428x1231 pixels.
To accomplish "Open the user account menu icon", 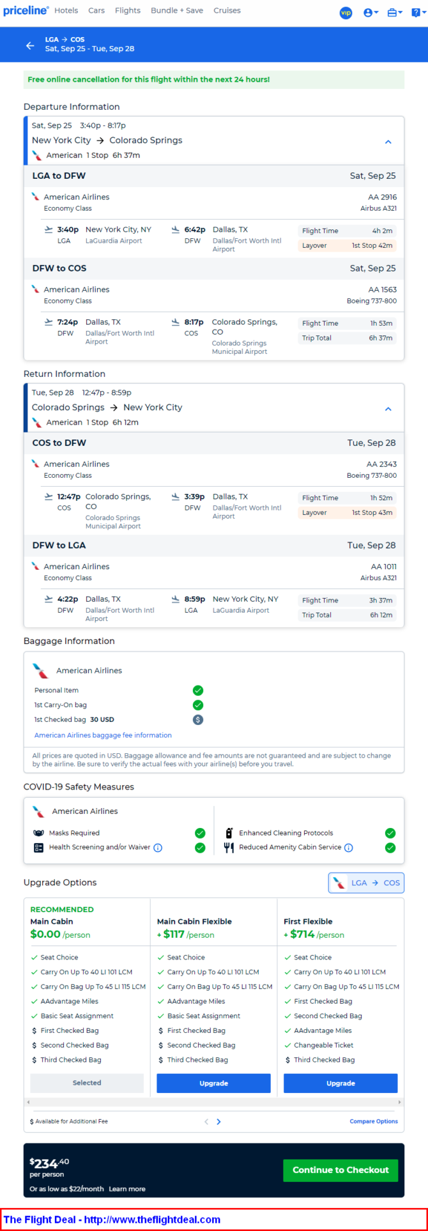I will (371, 13).
